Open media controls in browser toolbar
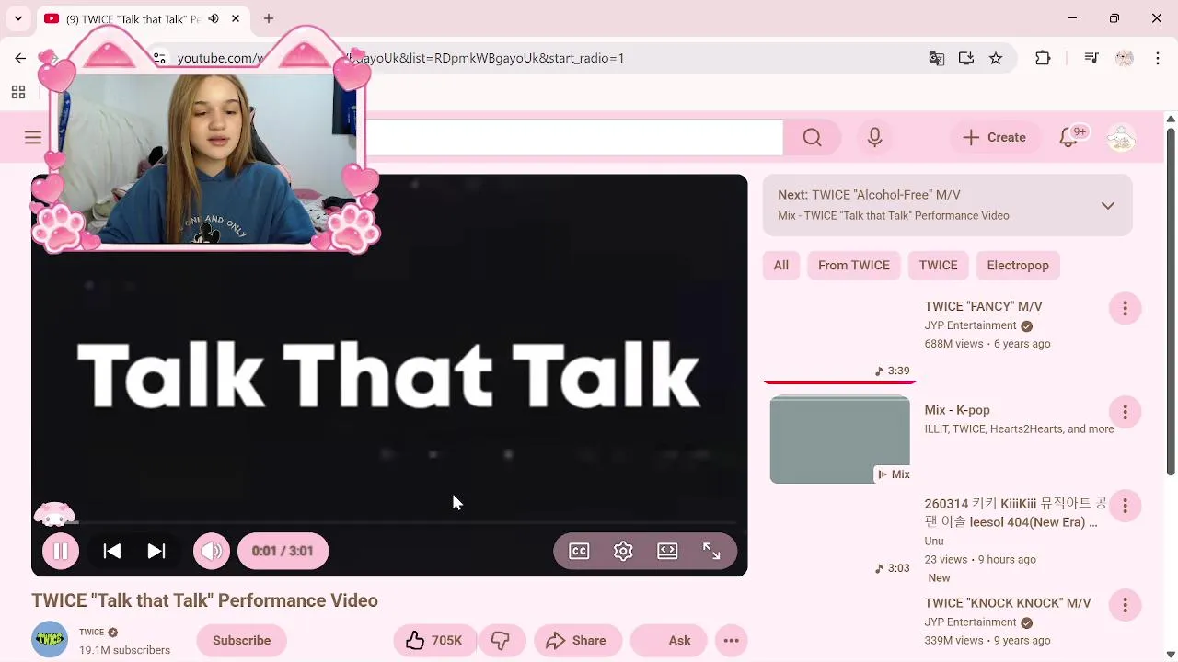The width and height of the screenshot is (1178, 662). (x=1091, y=58)
